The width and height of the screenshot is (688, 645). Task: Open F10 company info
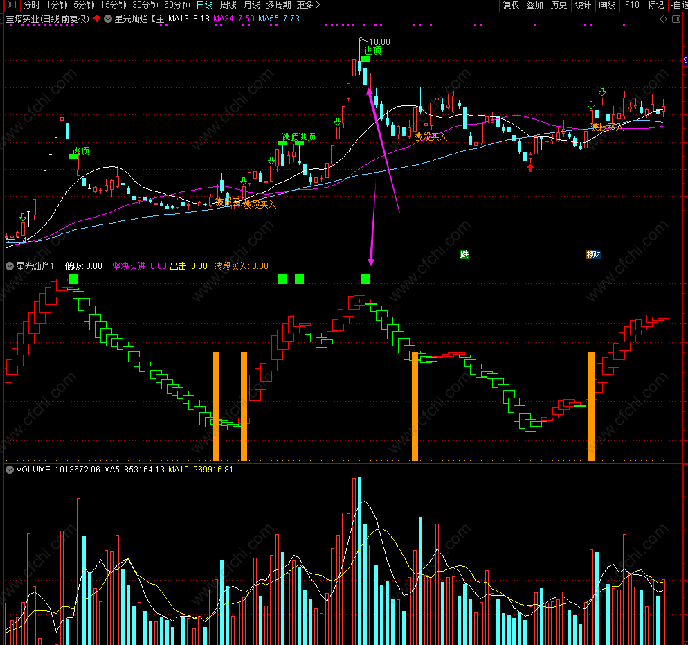pos(632,6)
